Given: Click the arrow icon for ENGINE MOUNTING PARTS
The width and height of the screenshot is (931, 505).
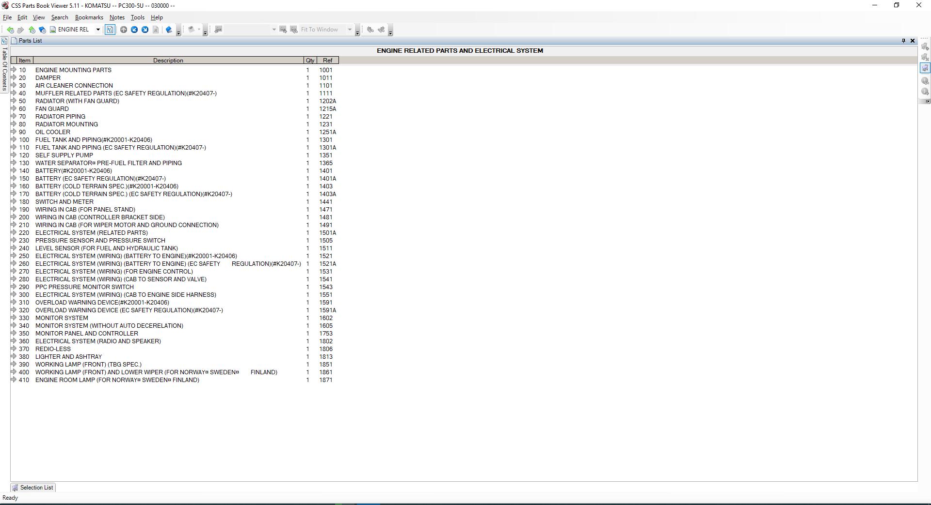Looking at the screenshot, I should pos(14,70).
